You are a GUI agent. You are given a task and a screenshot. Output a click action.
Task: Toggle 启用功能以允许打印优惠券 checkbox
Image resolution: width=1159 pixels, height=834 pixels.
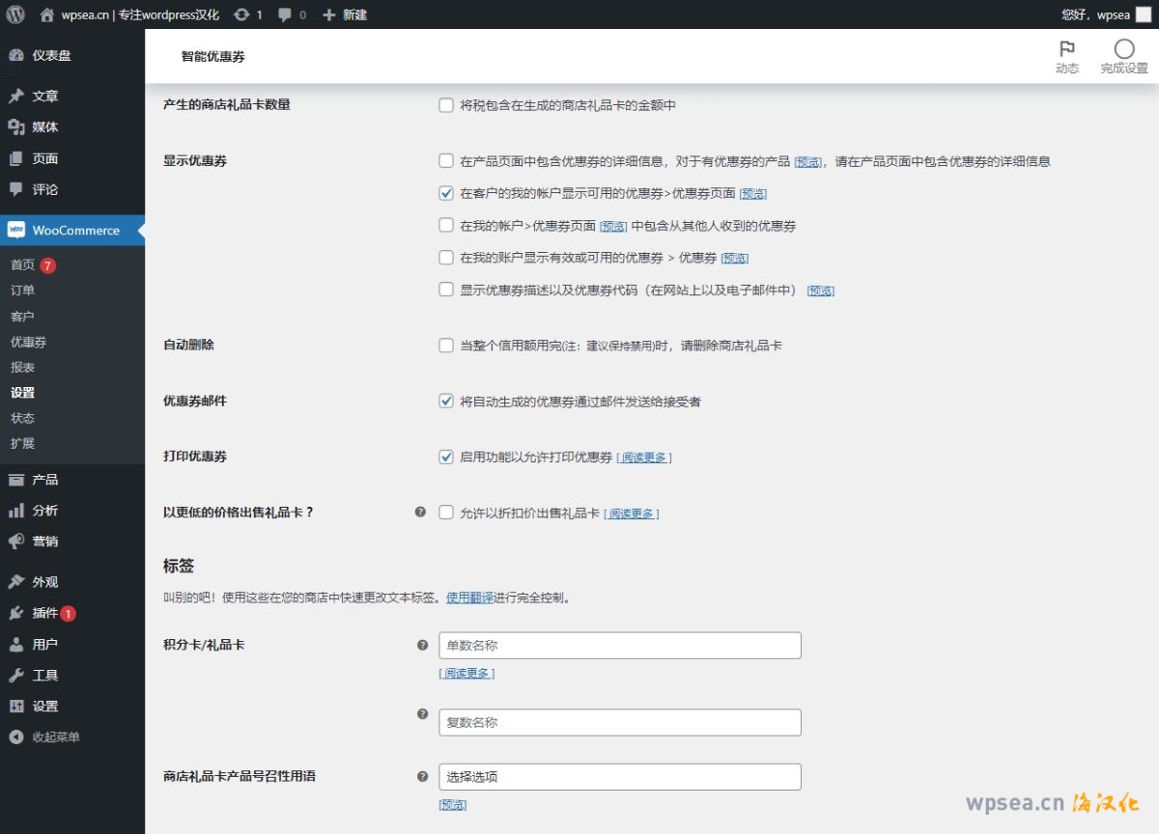(446, 457)
